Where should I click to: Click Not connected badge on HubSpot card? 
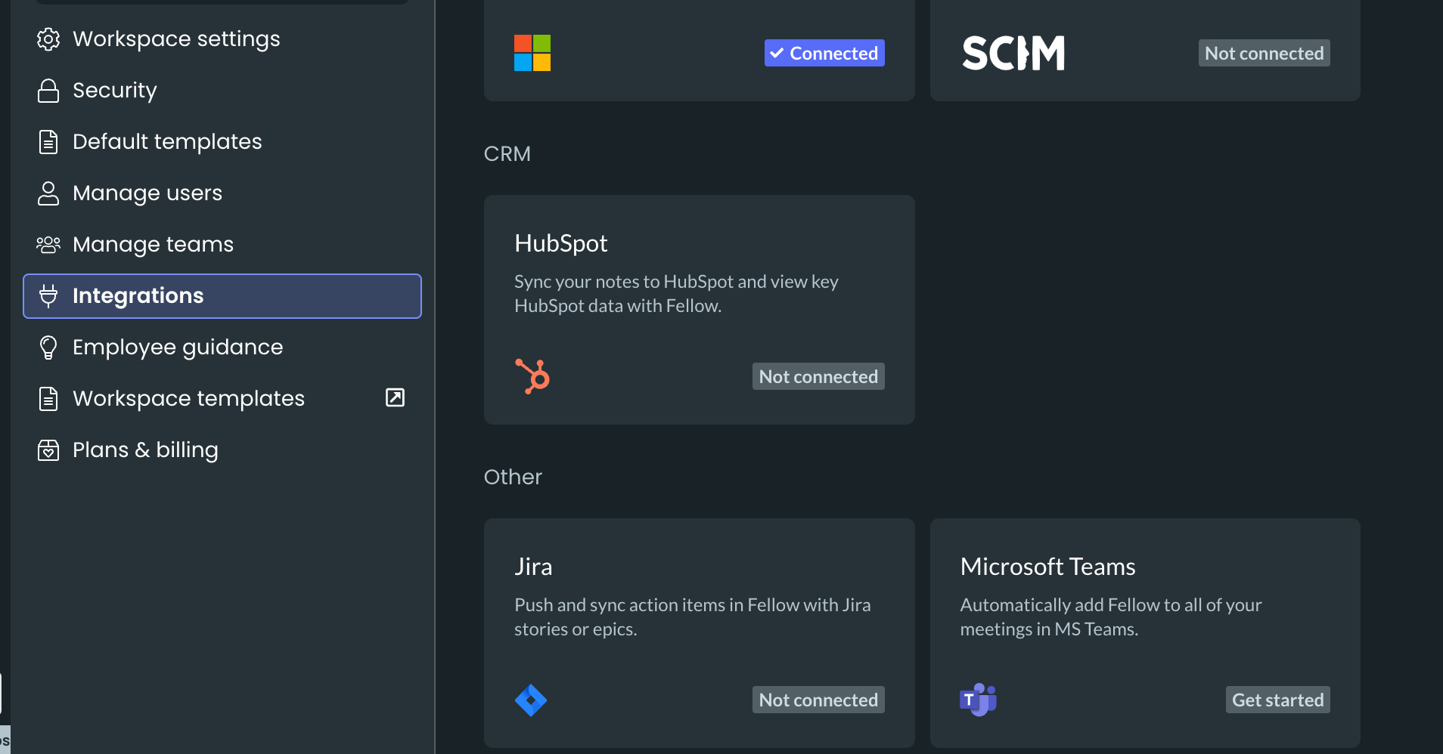[818, 376]
